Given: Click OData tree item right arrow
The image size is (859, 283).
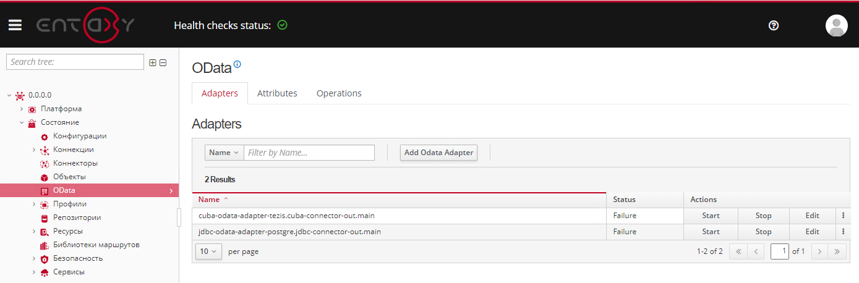Looking at the screenshot, I should tap(171, 191).
